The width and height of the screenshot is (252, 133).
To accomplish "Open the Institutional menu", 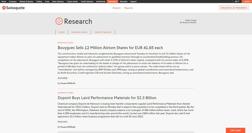I will 101,1.
